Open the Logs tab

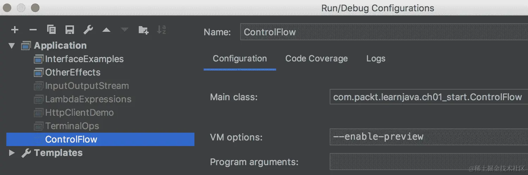point(375,59)
